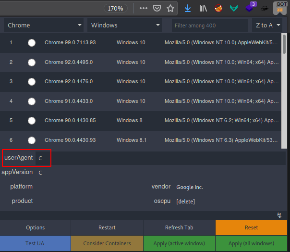
Task: Select radio button for Chrome 90.0.4430.85
Action: 32,120
